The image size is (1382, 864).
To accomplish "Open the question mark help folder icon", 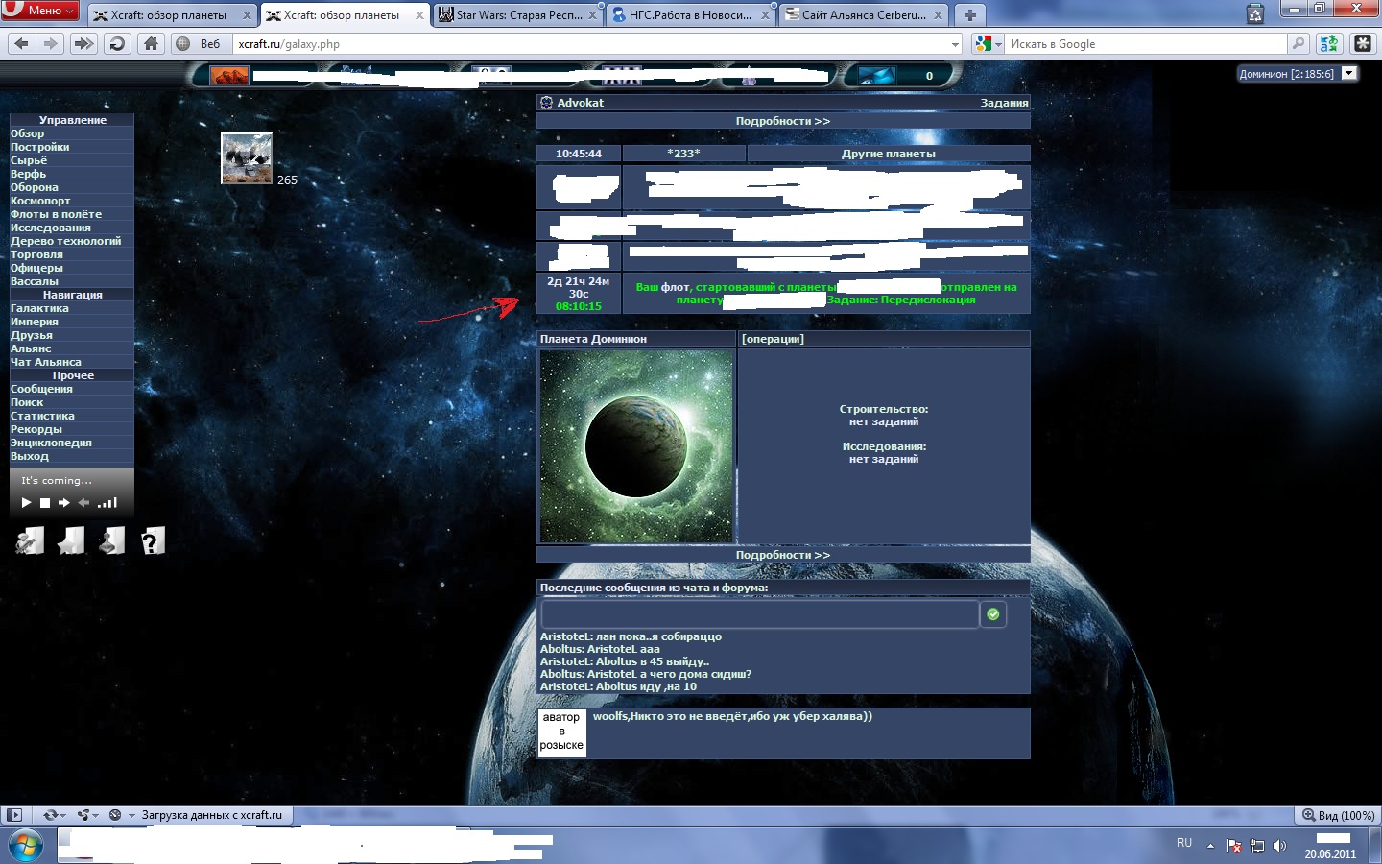I will click(153, 541).
